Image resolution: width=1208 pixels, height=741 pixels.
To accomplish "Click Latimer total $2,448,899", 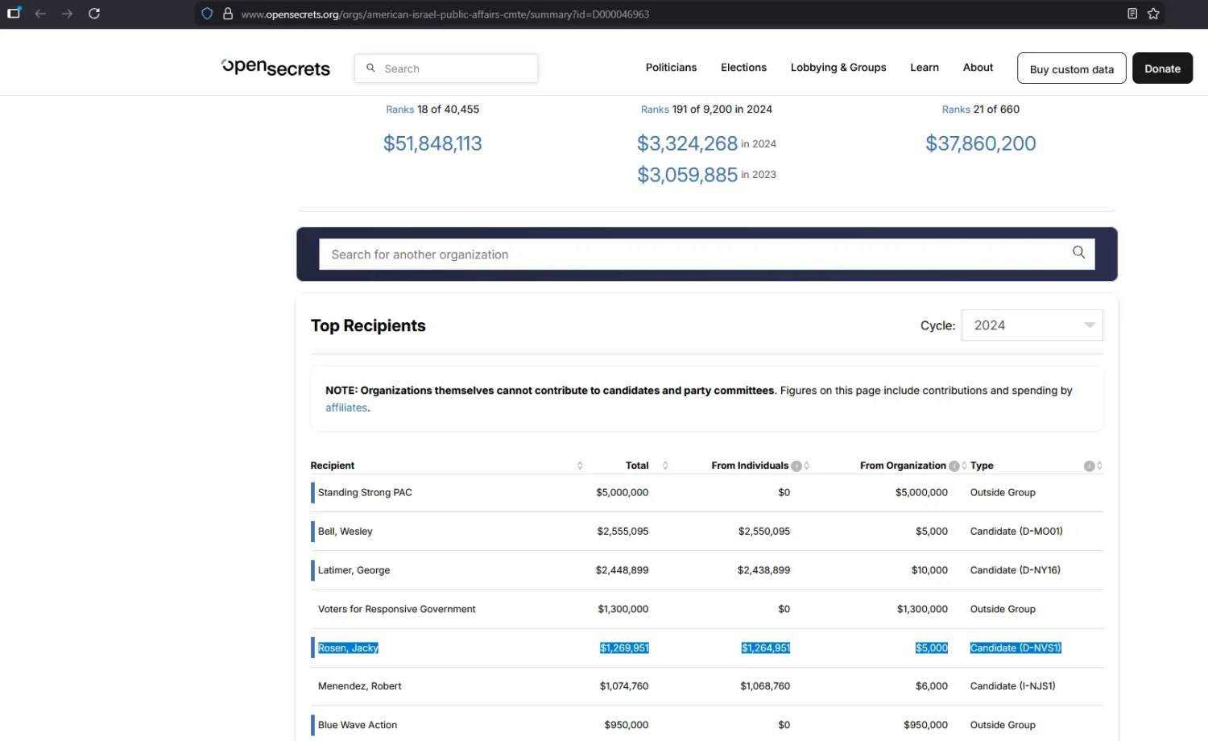I will (622, 570).
